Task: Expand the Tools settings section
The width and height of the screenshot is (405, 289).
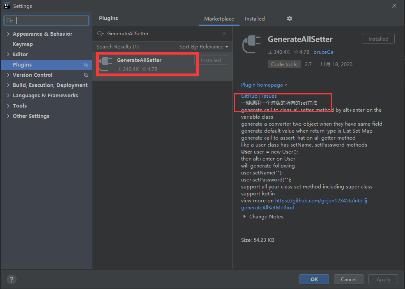Action: tap(8, 106)
